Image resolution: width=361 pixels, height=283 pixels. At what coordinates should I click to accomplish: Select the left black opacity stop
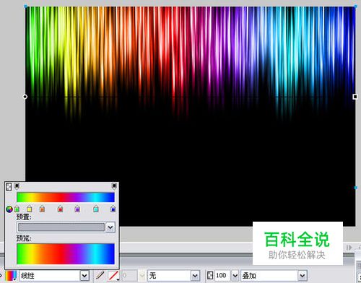(x=17, y=186)
